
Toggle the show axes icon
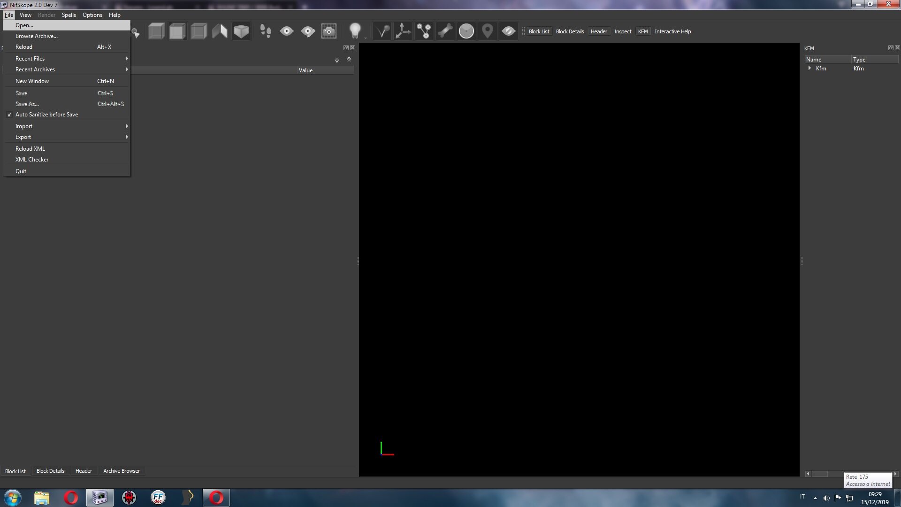click(403, 31)
